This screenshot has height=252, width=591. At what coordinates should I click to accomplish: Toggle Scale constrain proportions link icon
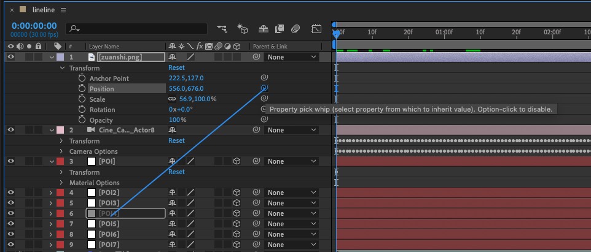pos(172,99)
